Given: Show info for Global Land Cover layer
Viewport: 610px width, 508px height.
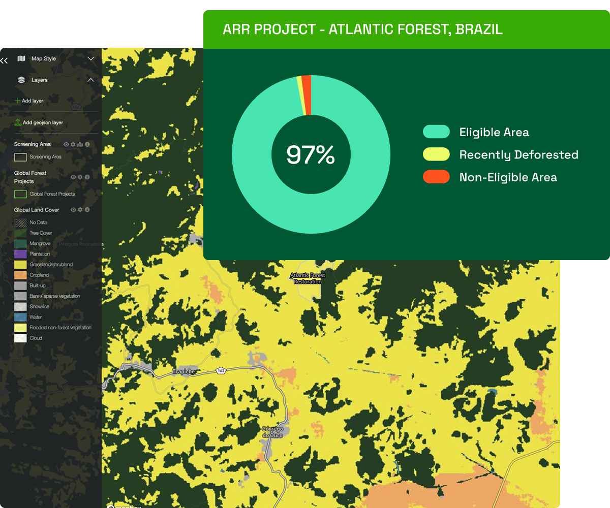Looking at the screenshot, I should click(x=87, y=210).
